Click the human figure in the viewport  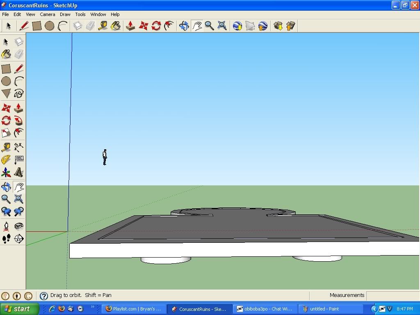(105, 157)
